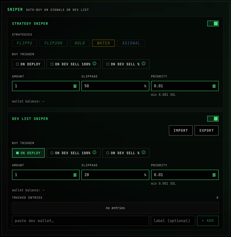Click 'min 0.001 SOL' under Dev List Priority

(164, 184)
